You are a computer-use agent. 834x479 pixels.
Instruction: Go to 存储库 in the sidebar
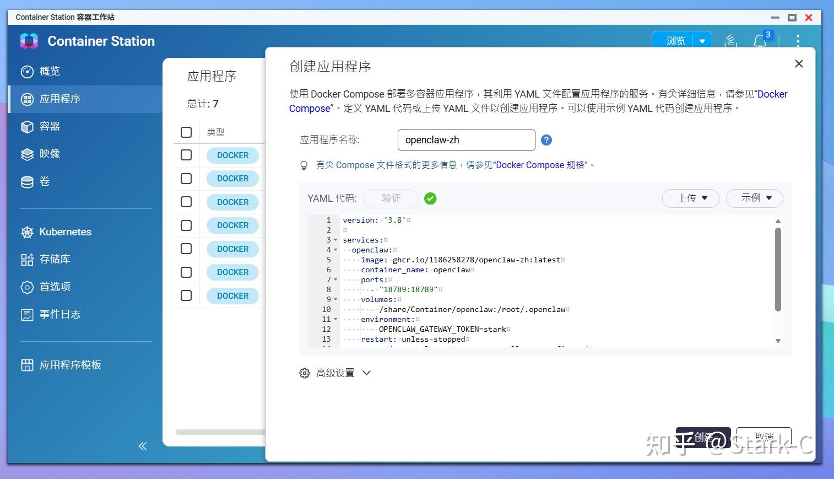click(x=85, y=260)
